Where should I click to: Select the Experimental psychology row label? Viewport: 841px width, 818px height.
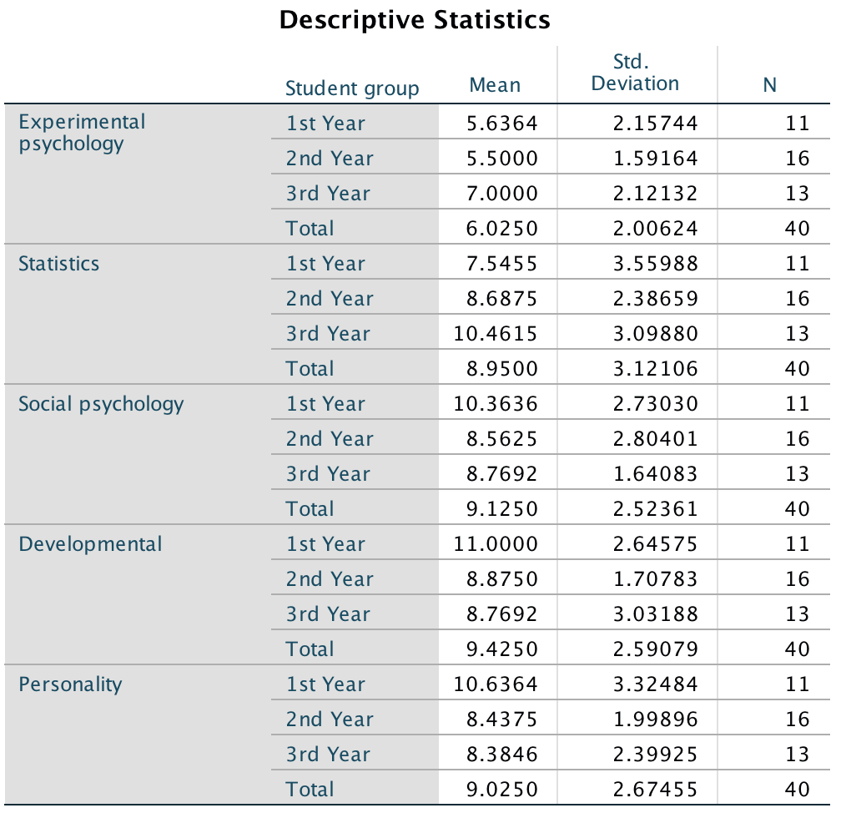(x=82, y=133)
